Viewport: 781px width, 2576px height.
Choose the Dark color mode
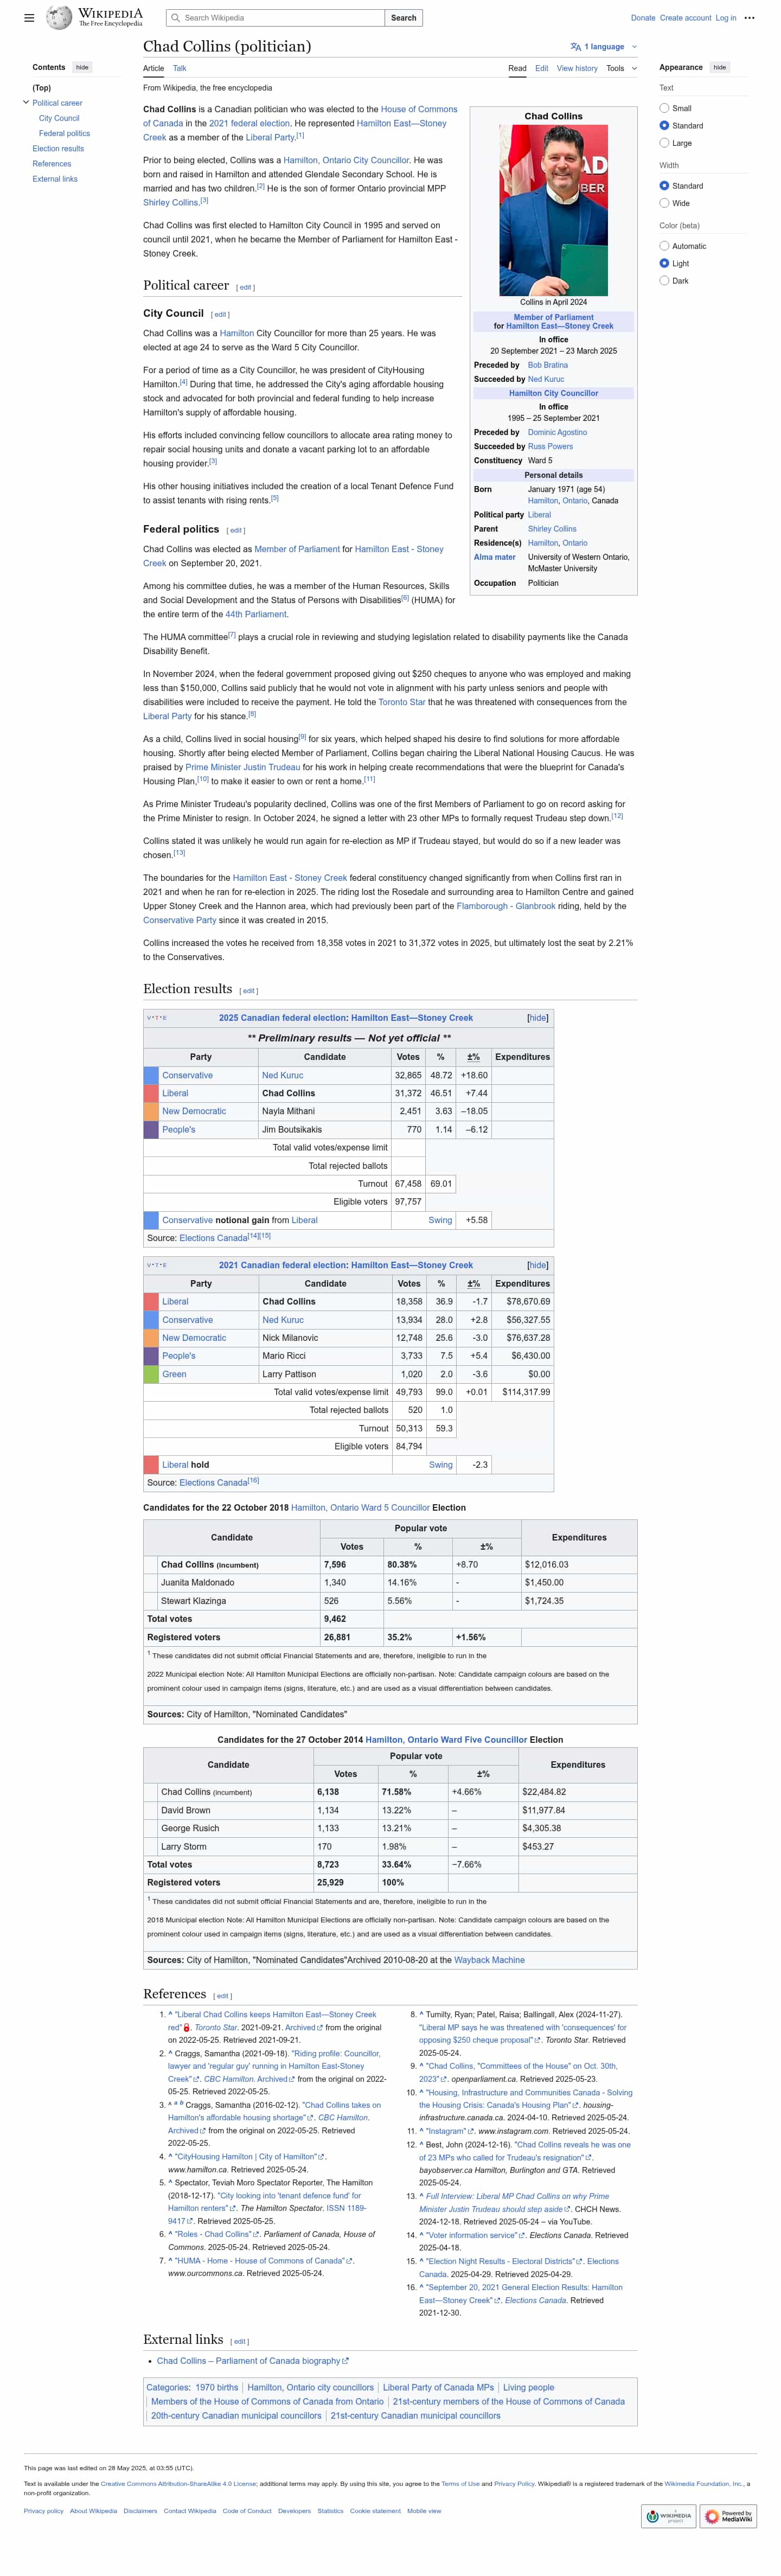tap(664, 281)
